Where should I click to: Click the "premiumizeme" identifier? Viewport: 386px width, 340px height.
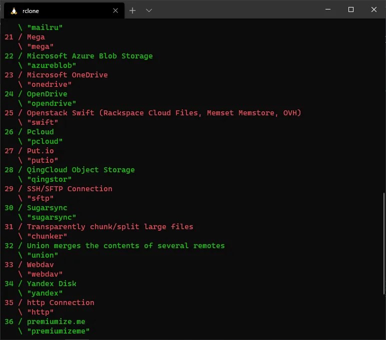coord(58,331)
